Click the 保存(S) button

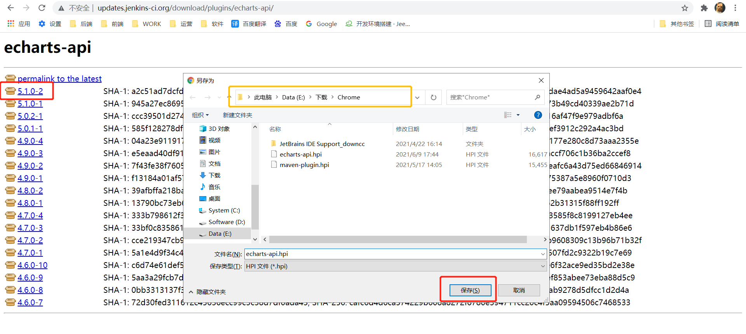point(470,290)
